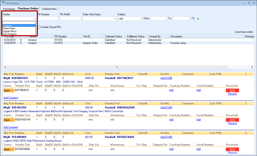This screenshot has width=257, height=156.
Task: Click the From date input field
Action: (x=158, y=19)
